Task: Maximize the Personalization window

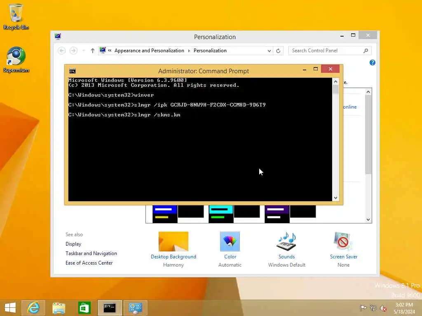Action: click(353, 35)
